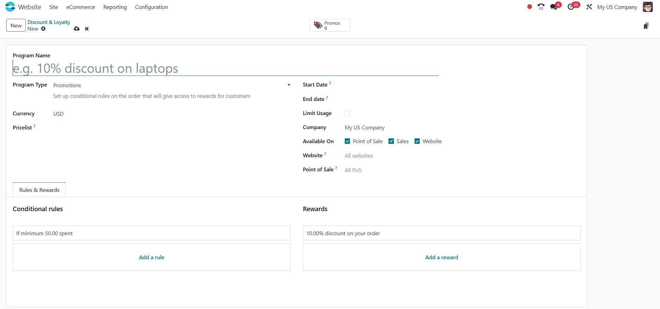Open the gear actions menu

[43, 29]
